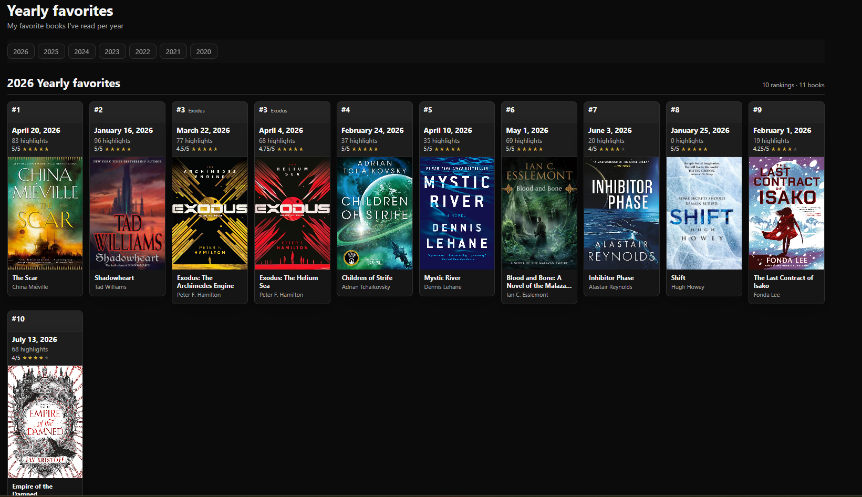This screenshot has height=497, width=862.
Task: Click the author name Hugh Howey
Action: point(688,287)
